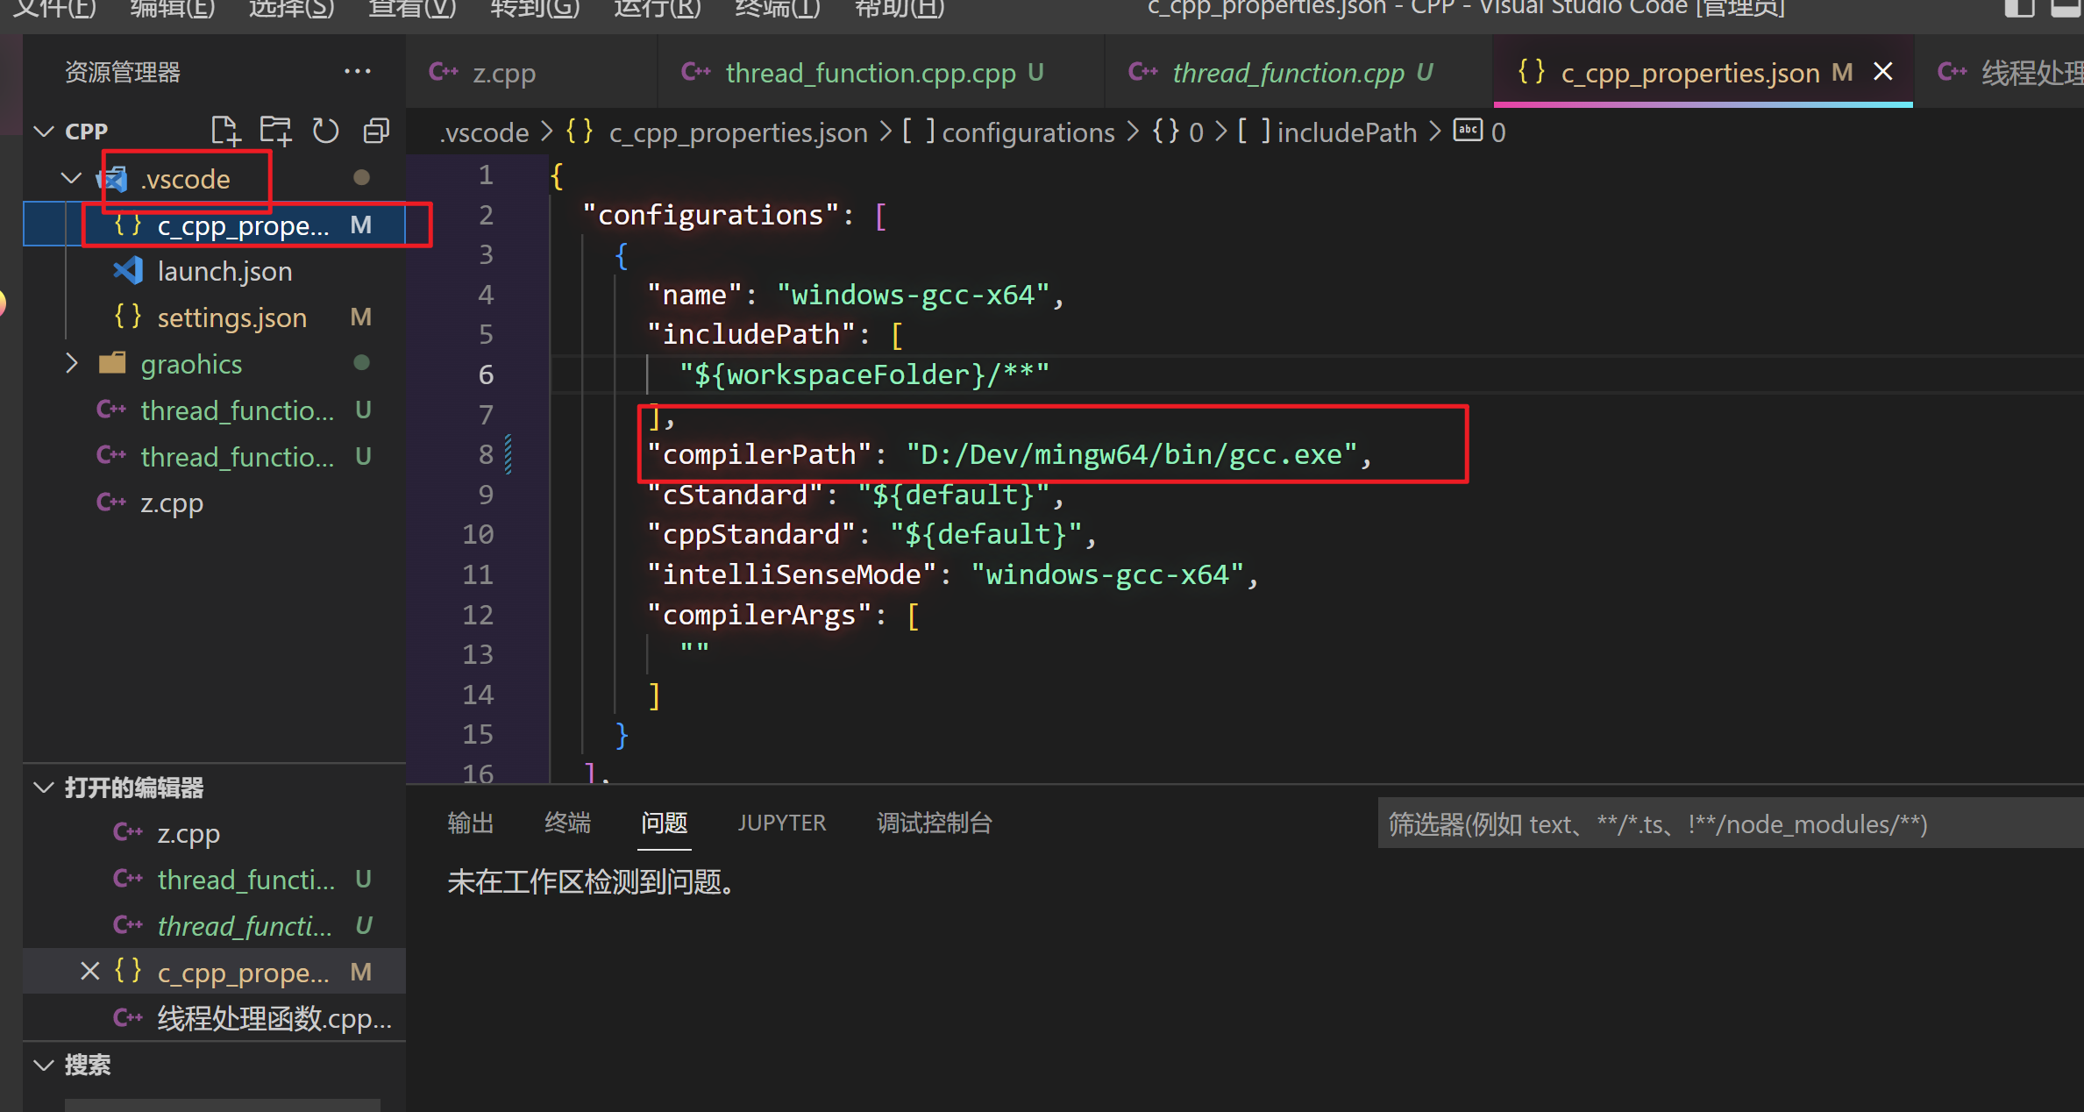The width and height of the screenshot is (2084, 1112).
Task: Open the 查看 menu
Action: (x=412, y=9)
